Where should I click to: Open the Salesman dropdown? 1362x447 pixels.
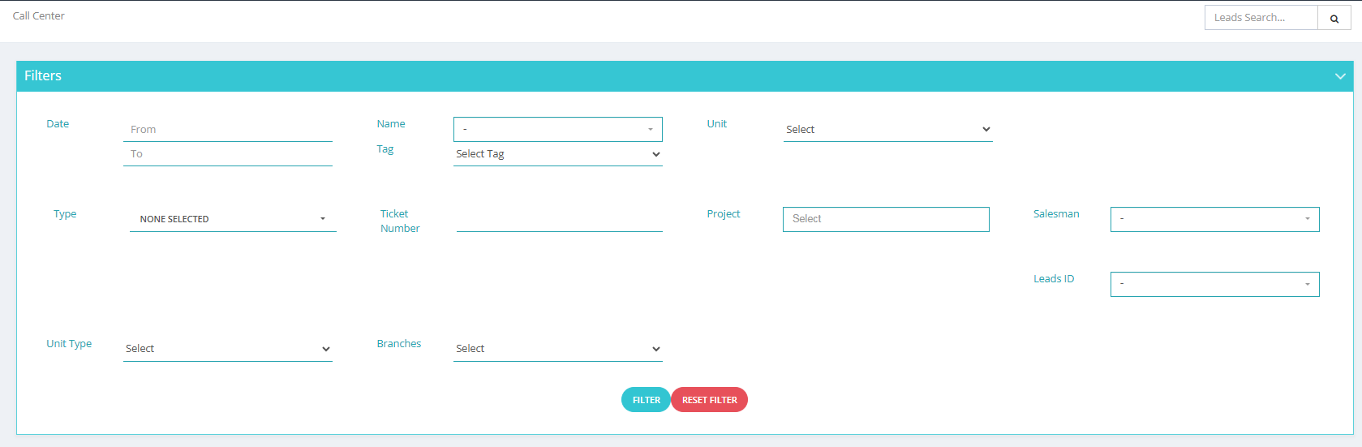(1214, 219)
